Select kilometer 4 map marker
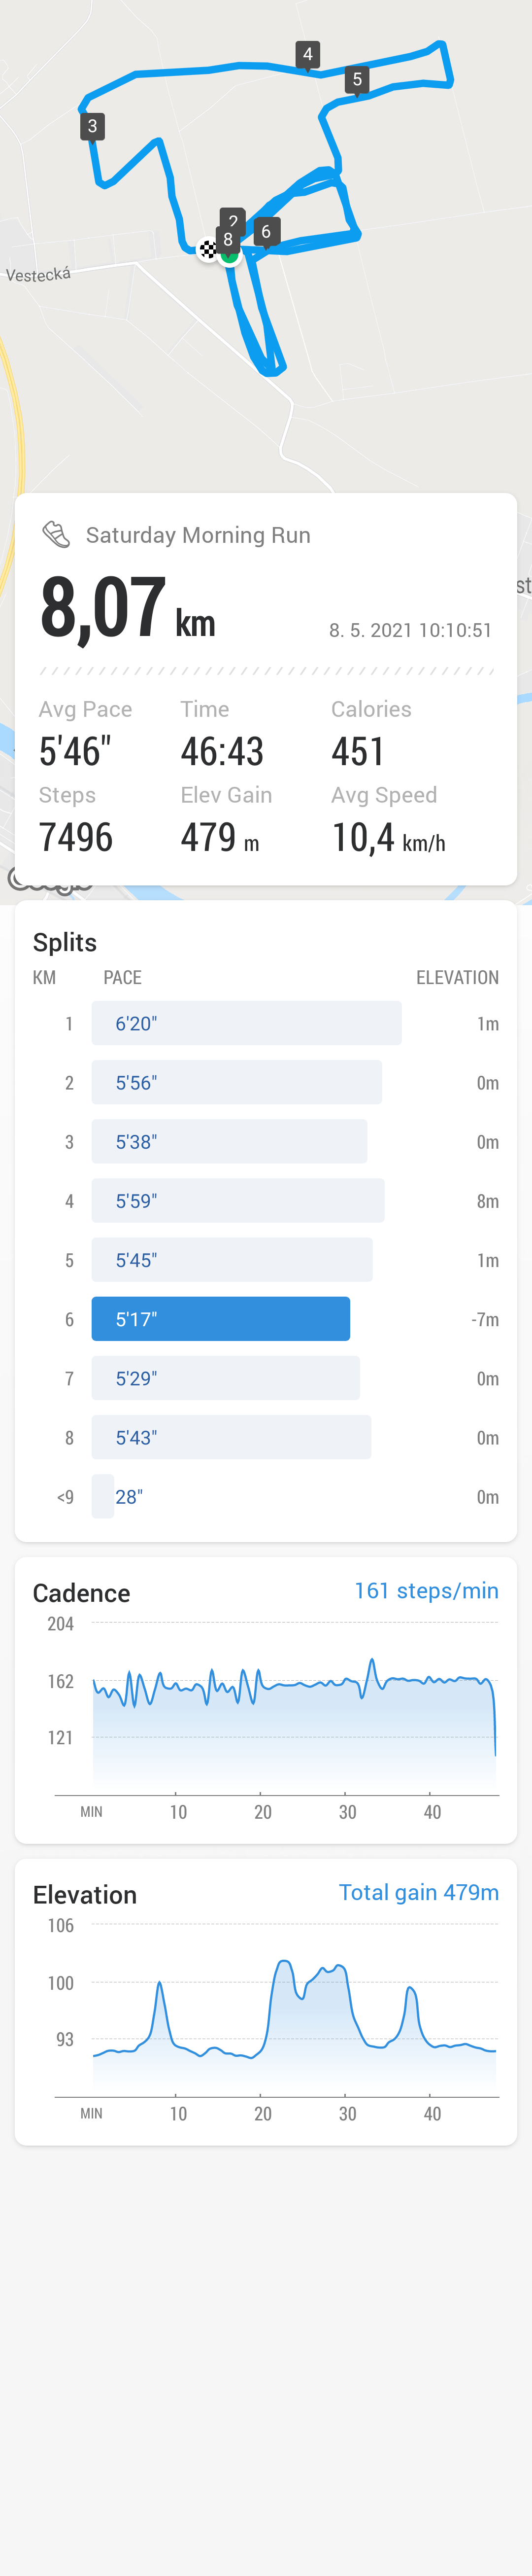This screenshot has height=2576, width=532. pos(308,55)
